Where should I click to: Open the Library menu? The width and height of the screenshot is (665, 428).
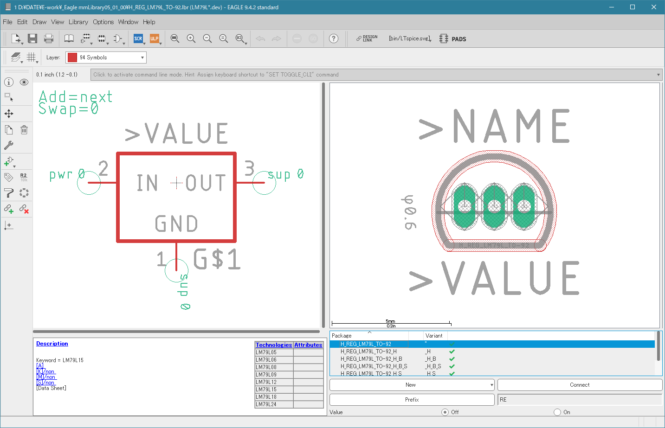coord(78,22)
